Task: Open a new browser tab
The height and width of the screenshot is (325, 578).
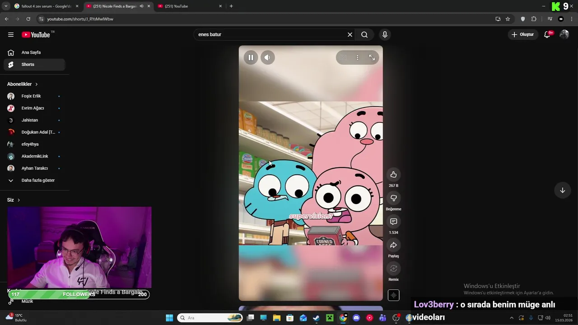Action: click(x=231, y=6)
